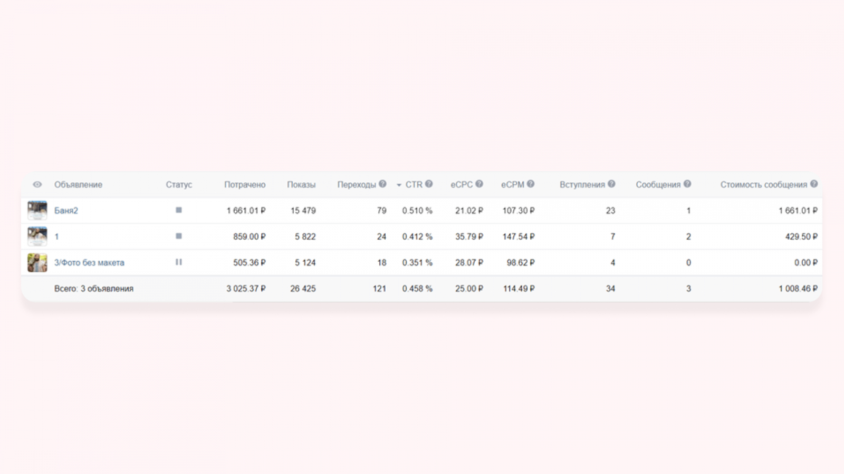844x474 pixels.
Task: Open the ad named 1
Action: (x=56, y=236)
